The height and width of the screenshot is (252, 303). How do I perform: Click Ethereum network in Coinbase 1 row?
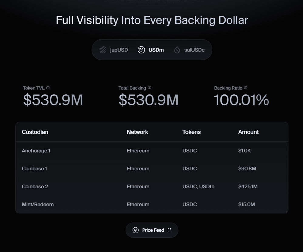click(x=138, y=169)
